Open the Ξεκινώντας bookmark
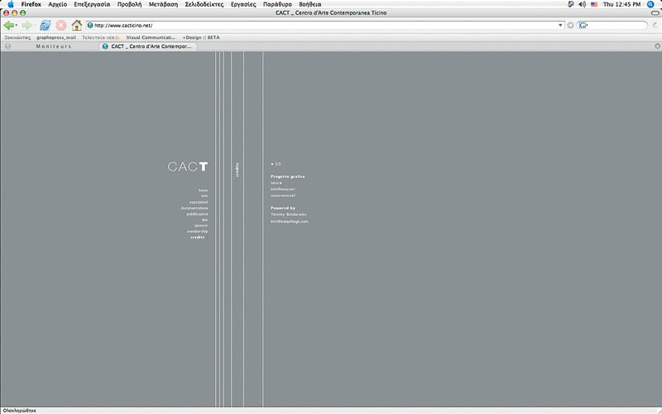The width and height of the screenshot is (662, 414). (x=17, y=37)
